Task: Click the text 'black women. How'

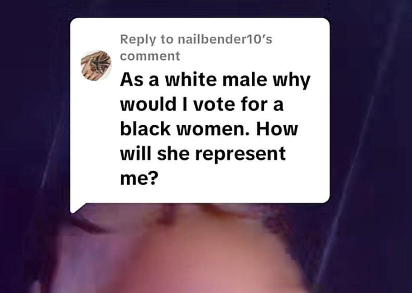Action: 209,129
